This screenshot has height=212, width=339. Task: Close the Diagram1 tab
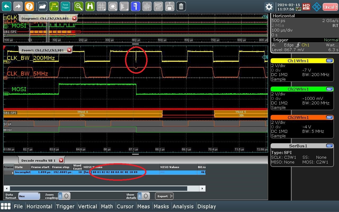pos(74,18)
